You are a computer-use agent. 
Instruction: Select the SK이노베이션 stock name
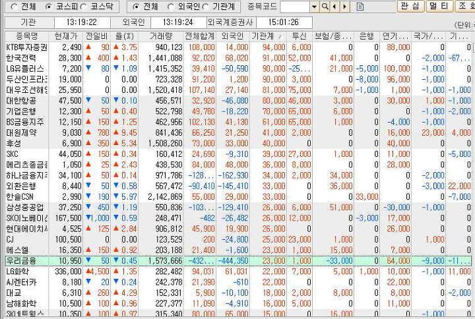pyautogui.click(x=26, y=218)
